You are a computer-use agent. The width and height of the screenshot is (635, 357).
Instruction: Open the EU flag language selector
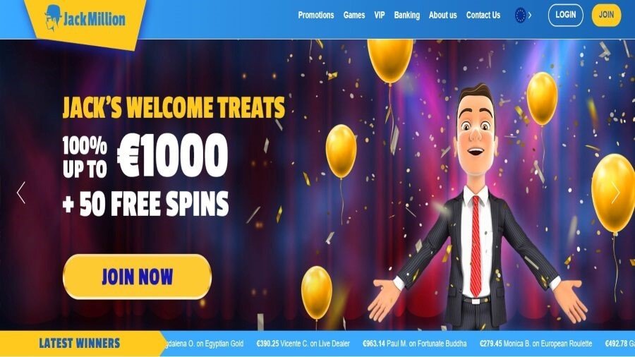(x=520, y=15)
